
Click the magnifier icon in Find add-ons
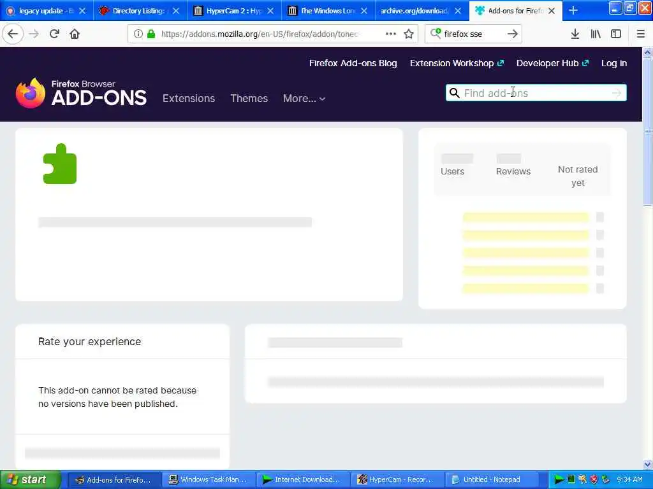pyautogui.click(x=454, y=93)
